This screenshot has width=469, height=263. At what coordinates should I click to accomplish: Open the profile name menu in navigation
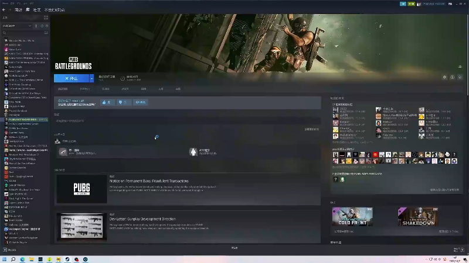[55, 10]
